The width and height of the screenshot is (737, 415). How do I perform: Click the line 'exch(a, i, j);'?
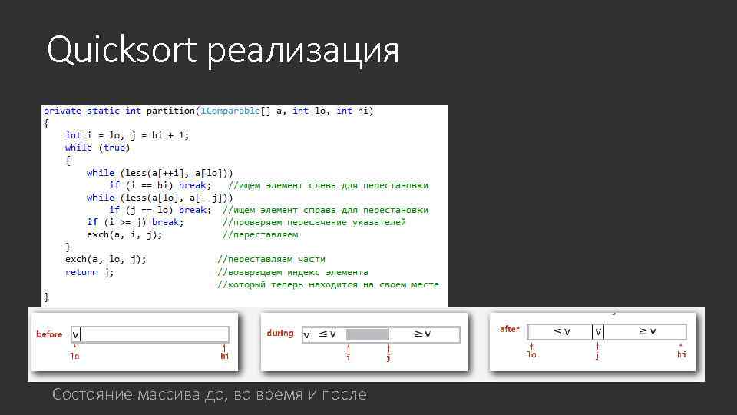pos(124,234)
